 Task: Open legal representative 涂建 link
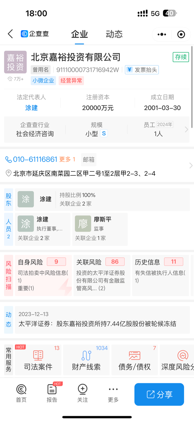[x=32, y=108]
